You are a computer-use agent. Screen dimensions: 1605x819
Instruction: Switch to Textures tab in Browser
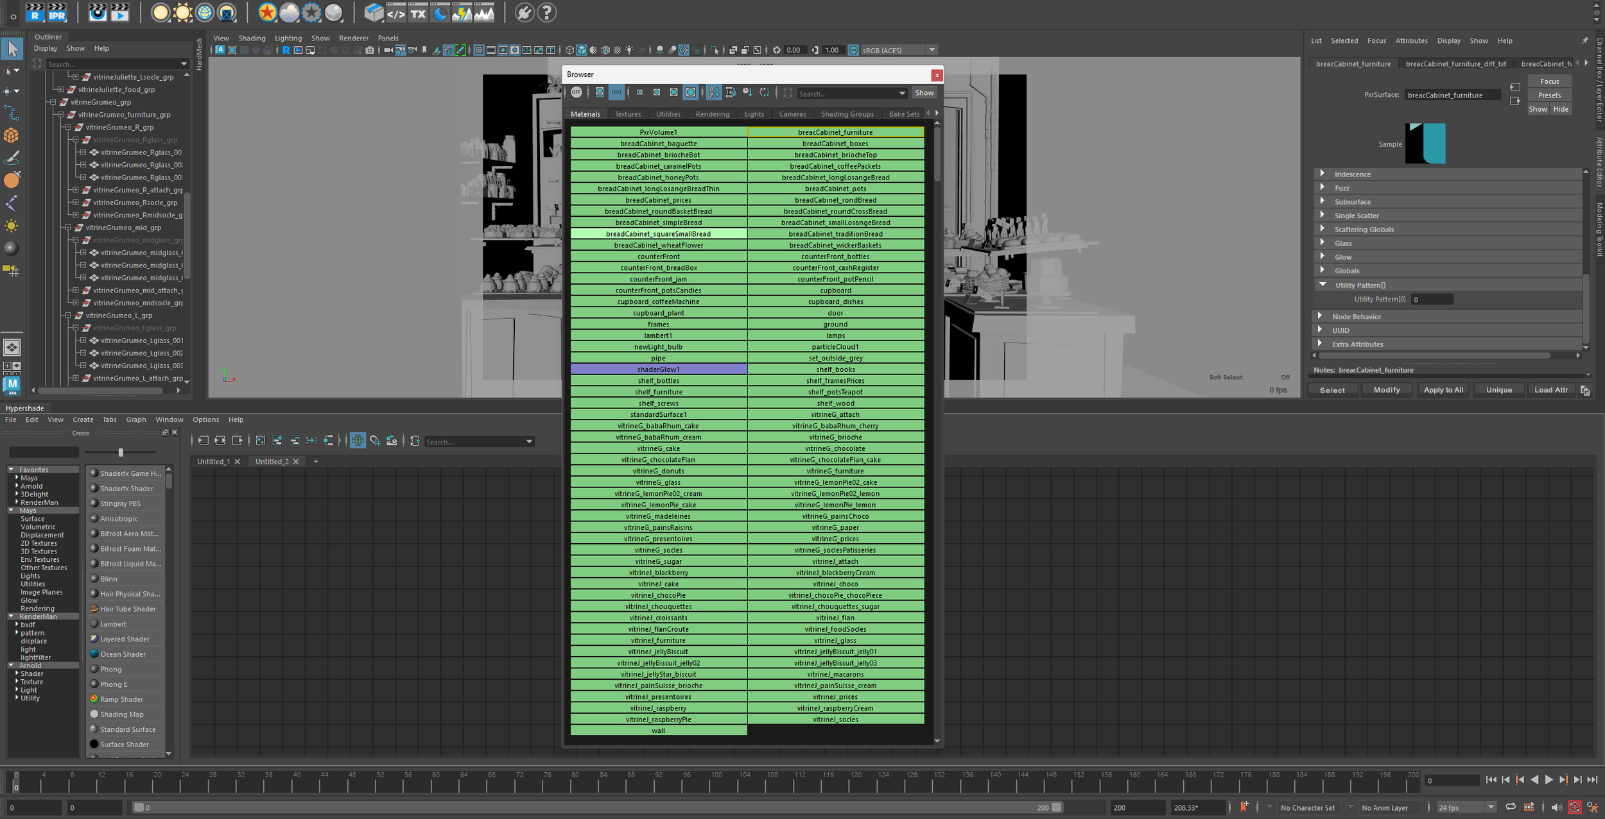627,114
